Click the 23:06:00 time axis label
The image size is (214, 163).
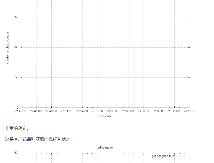143,111
